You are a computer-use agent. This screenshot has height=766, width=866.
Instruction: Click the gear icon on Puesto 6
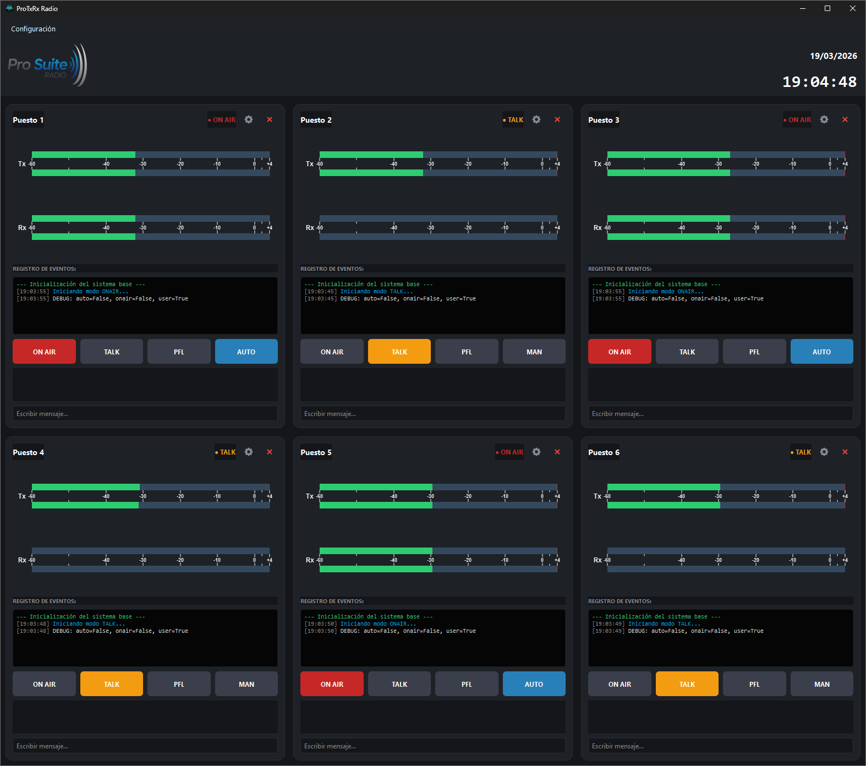point(824,452)
